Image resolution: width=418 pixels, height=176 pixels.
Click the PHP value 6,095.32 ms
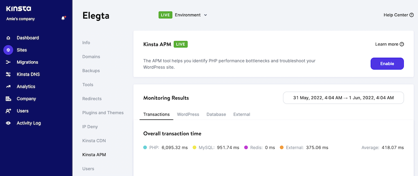click(x=175, y=148)
